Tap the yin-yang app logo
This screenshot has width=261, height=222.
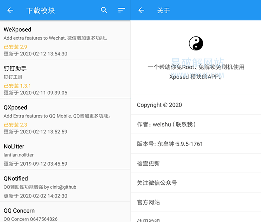pos(196,43)
